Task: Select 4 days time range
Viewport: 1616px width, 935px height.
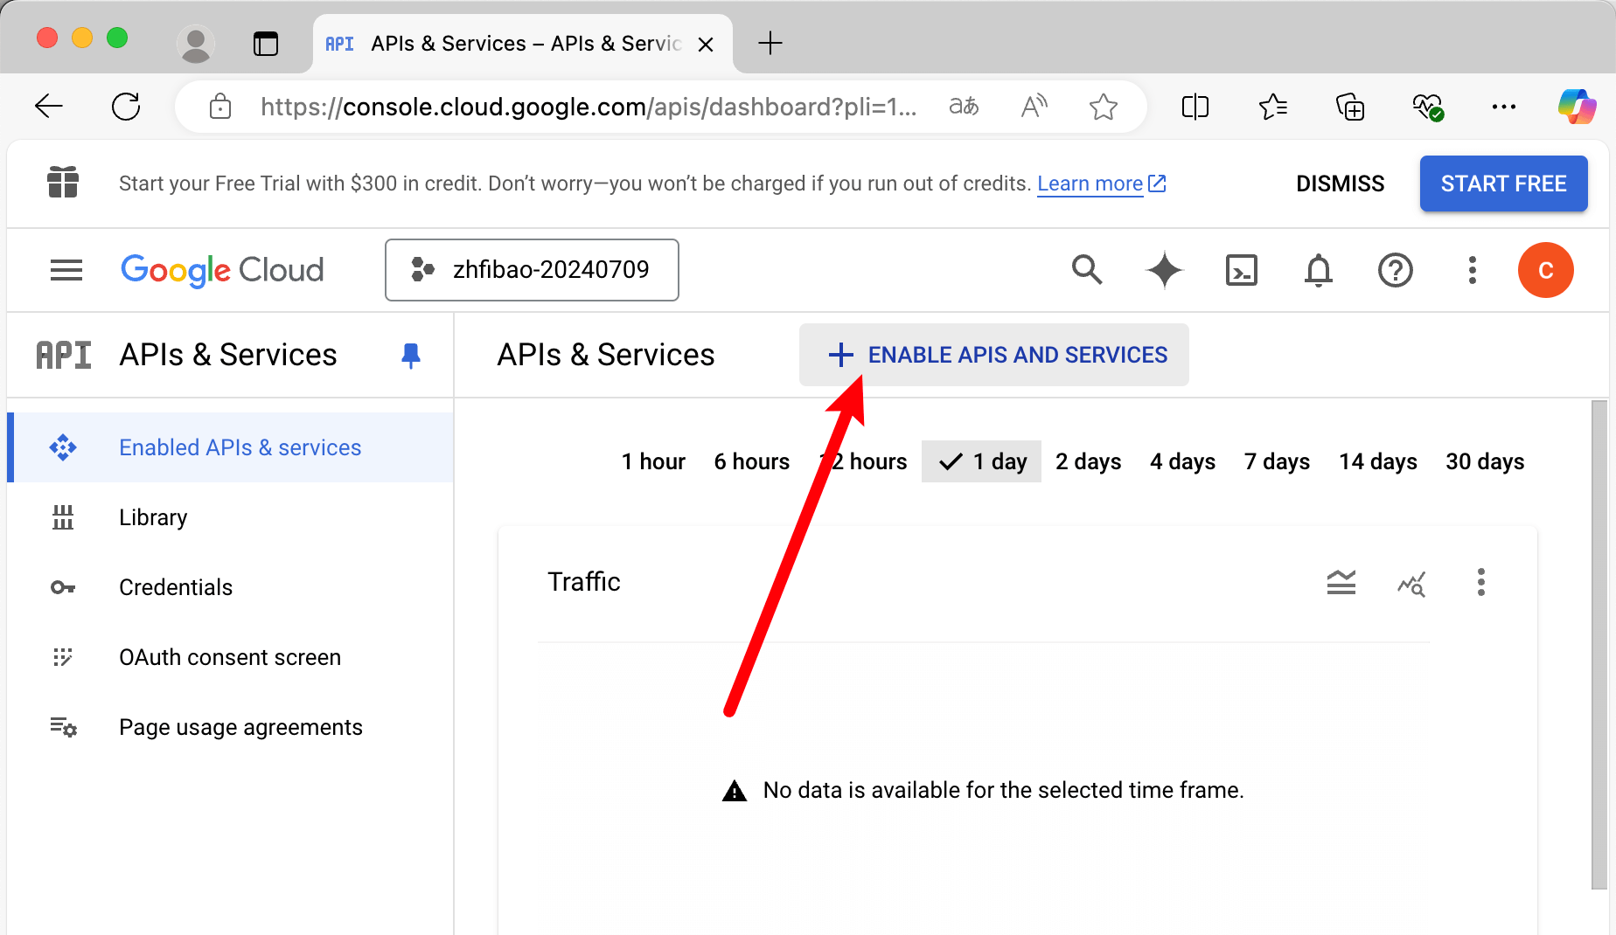Action: pos(1183,461)
